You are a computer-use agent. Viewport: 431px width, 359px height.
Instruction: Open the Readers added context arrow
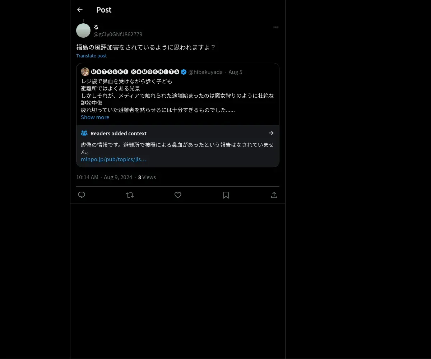pyautogui.click(x=271, y=133)
